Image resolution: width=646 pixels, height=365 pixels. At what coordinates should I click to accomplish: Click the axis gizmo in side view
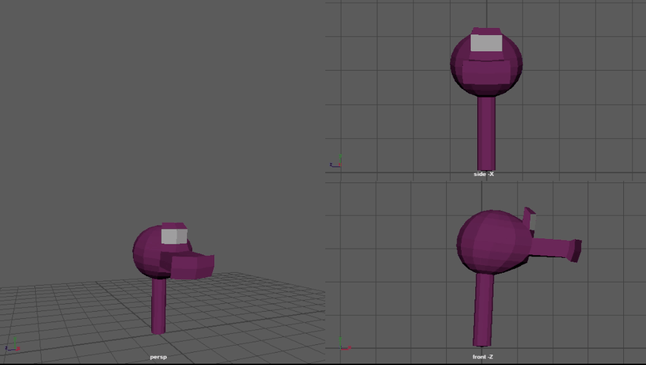(x=336, y=161)
